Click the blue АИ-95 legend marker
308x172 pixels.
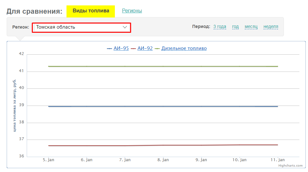point(109,49)
